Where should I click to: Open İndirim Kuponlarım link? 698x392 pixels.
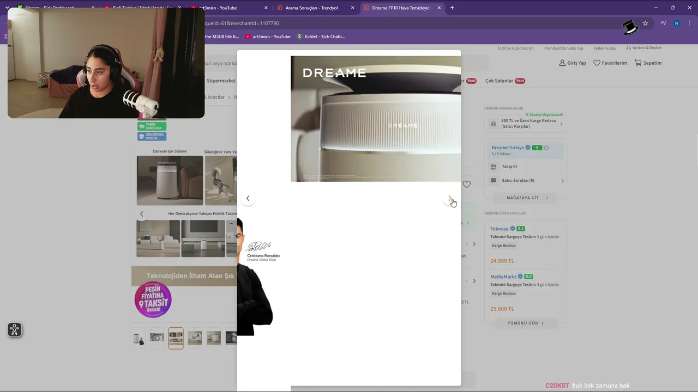pos(515,48)
